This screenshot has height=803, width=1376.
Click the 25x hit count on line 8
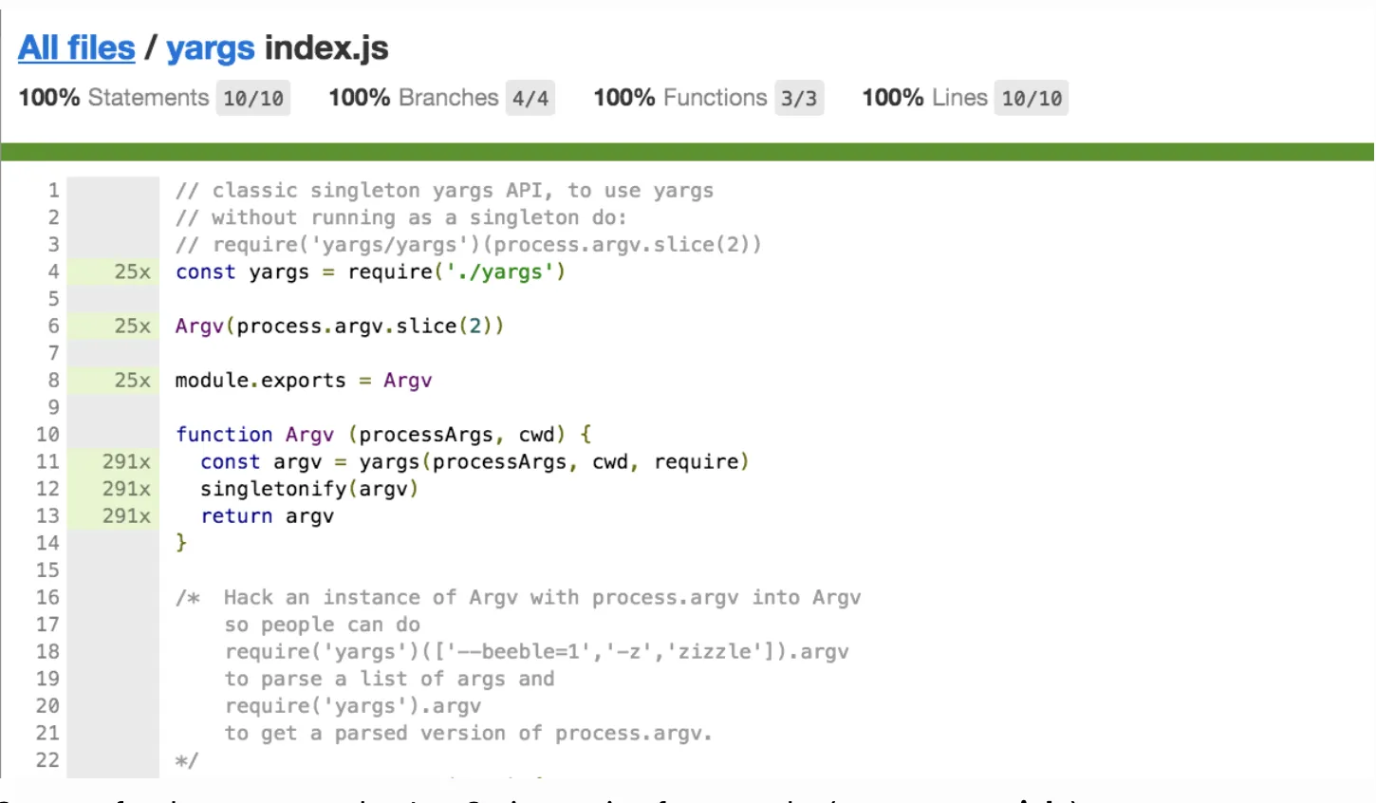click(x=132, y=381)
